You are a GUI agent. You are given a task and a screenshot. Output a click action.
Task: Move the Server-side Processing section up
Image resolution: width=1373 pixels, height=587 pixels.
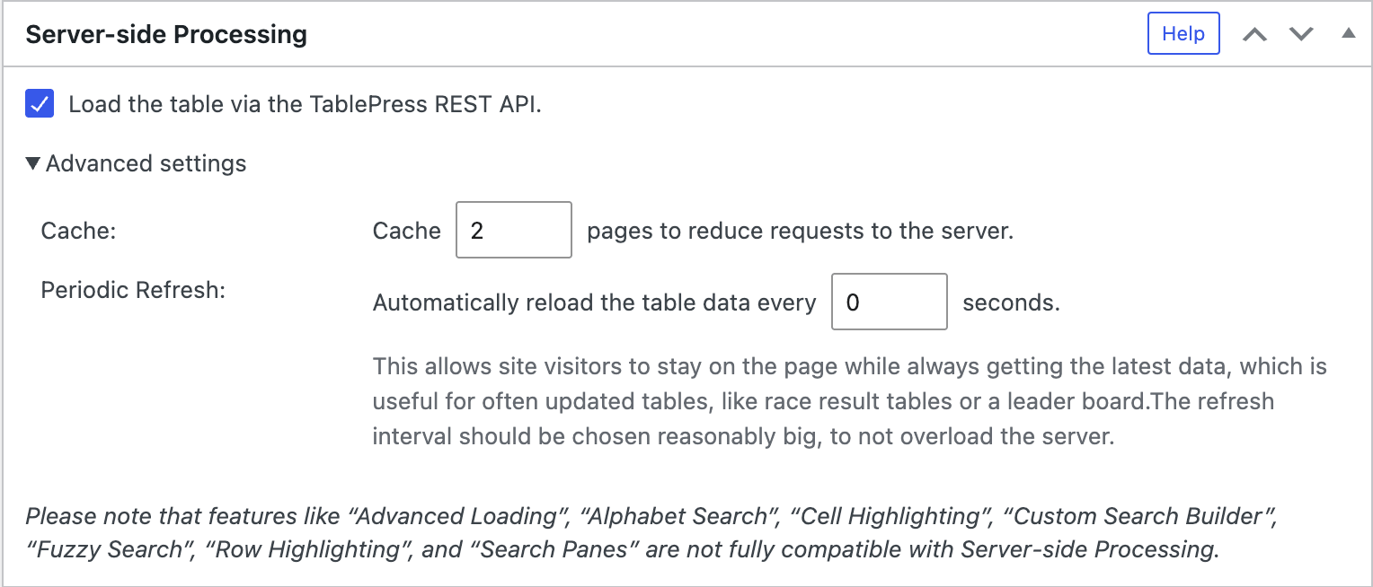[x=1255, y=33]
